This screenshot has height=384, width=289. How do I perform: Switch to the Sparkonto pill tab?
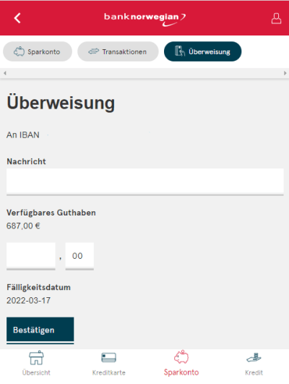[x=38, y=51]
